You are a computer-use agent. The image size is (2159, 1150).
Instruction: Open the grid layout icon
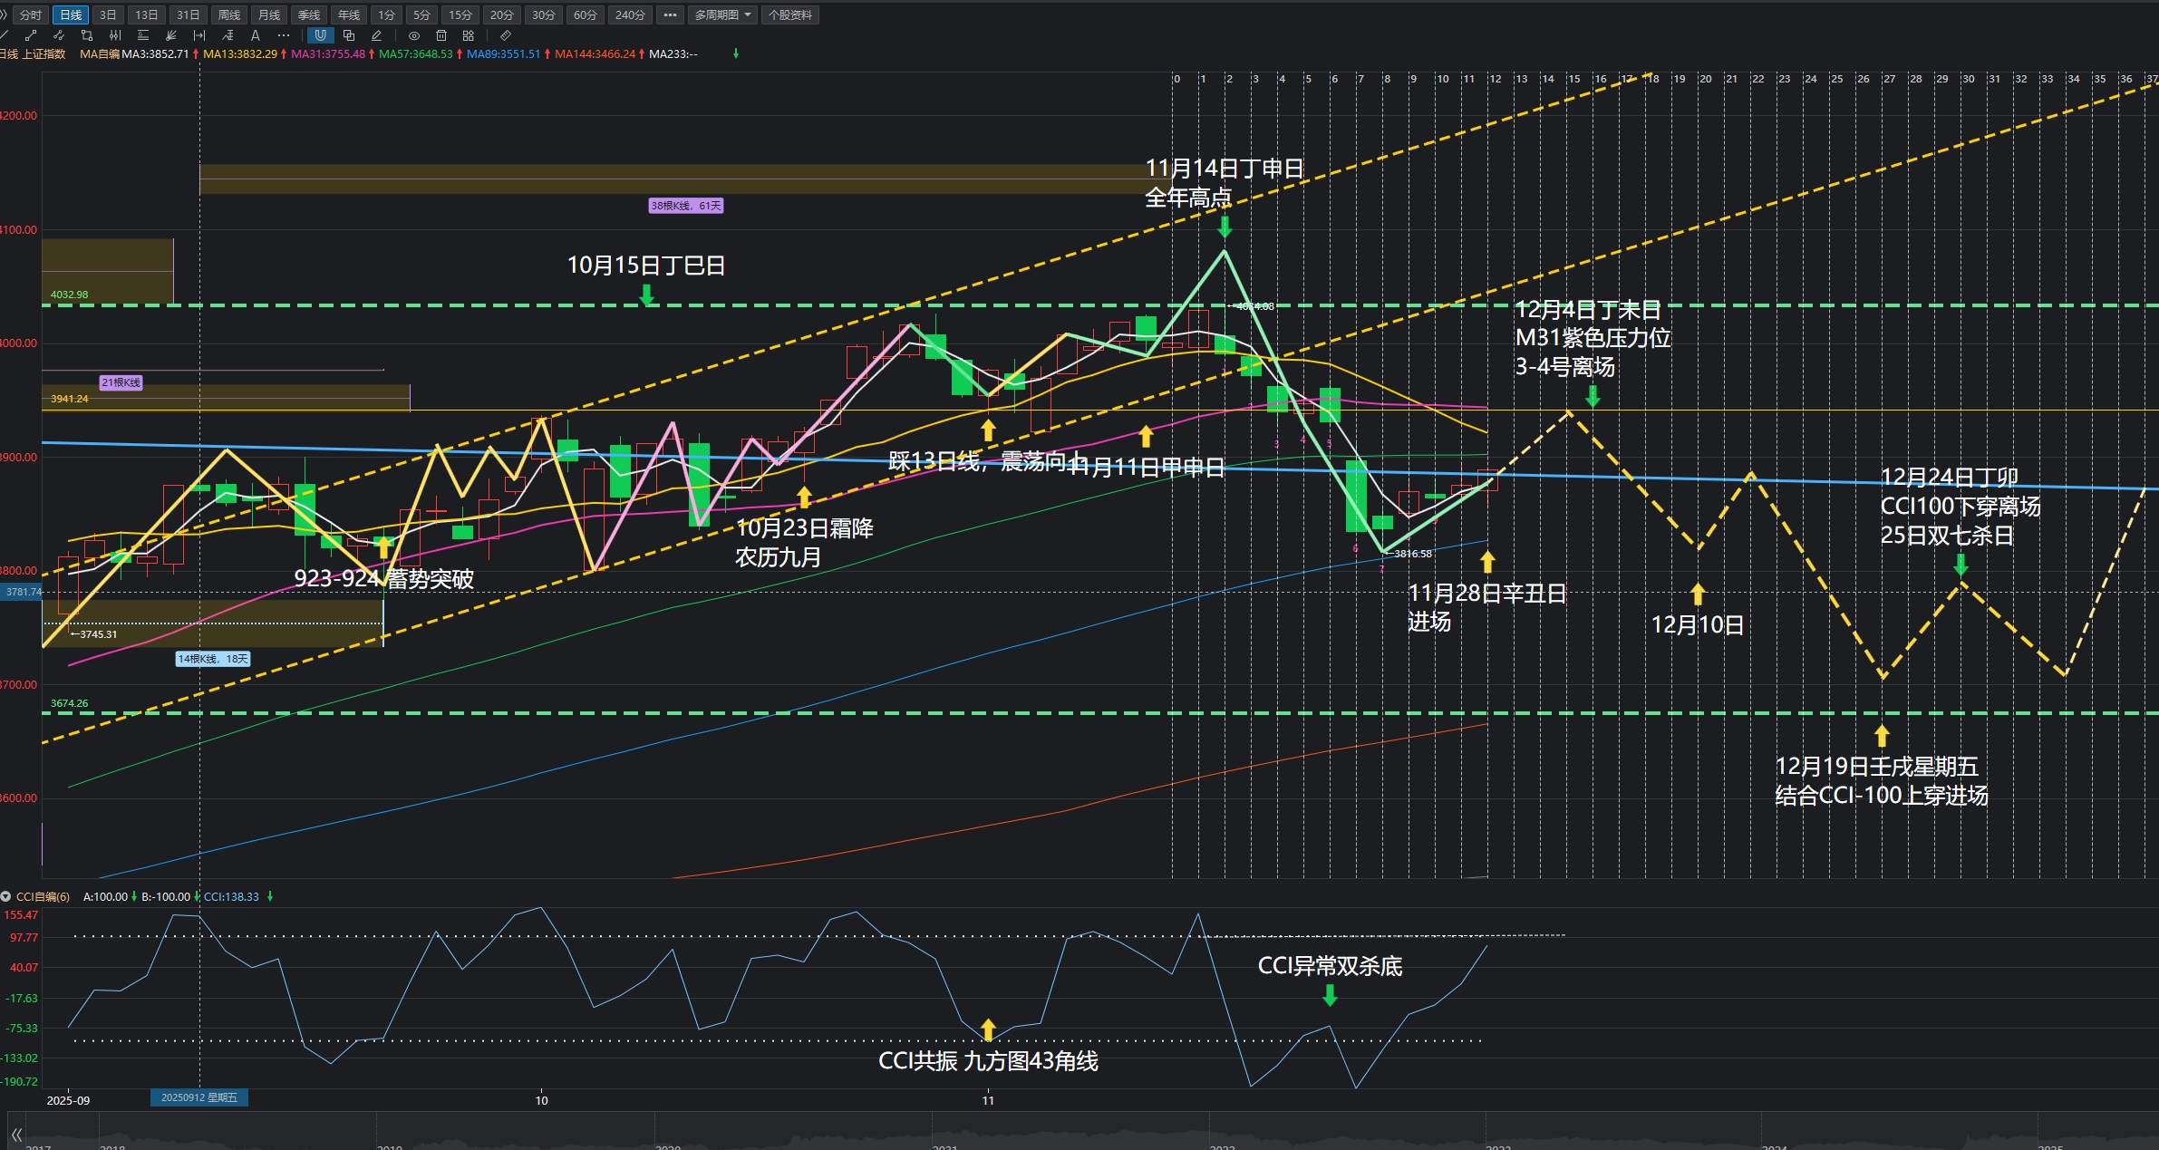pos(469,35)
